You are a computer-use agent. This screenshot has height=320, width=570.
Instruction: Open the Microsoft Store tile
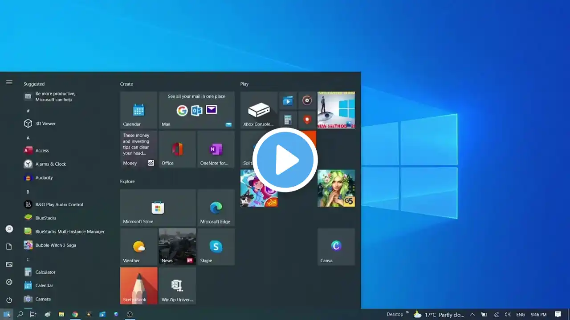[158, 208]
